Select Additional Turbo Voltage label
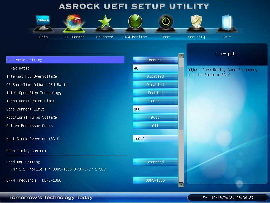 point(32,117)
